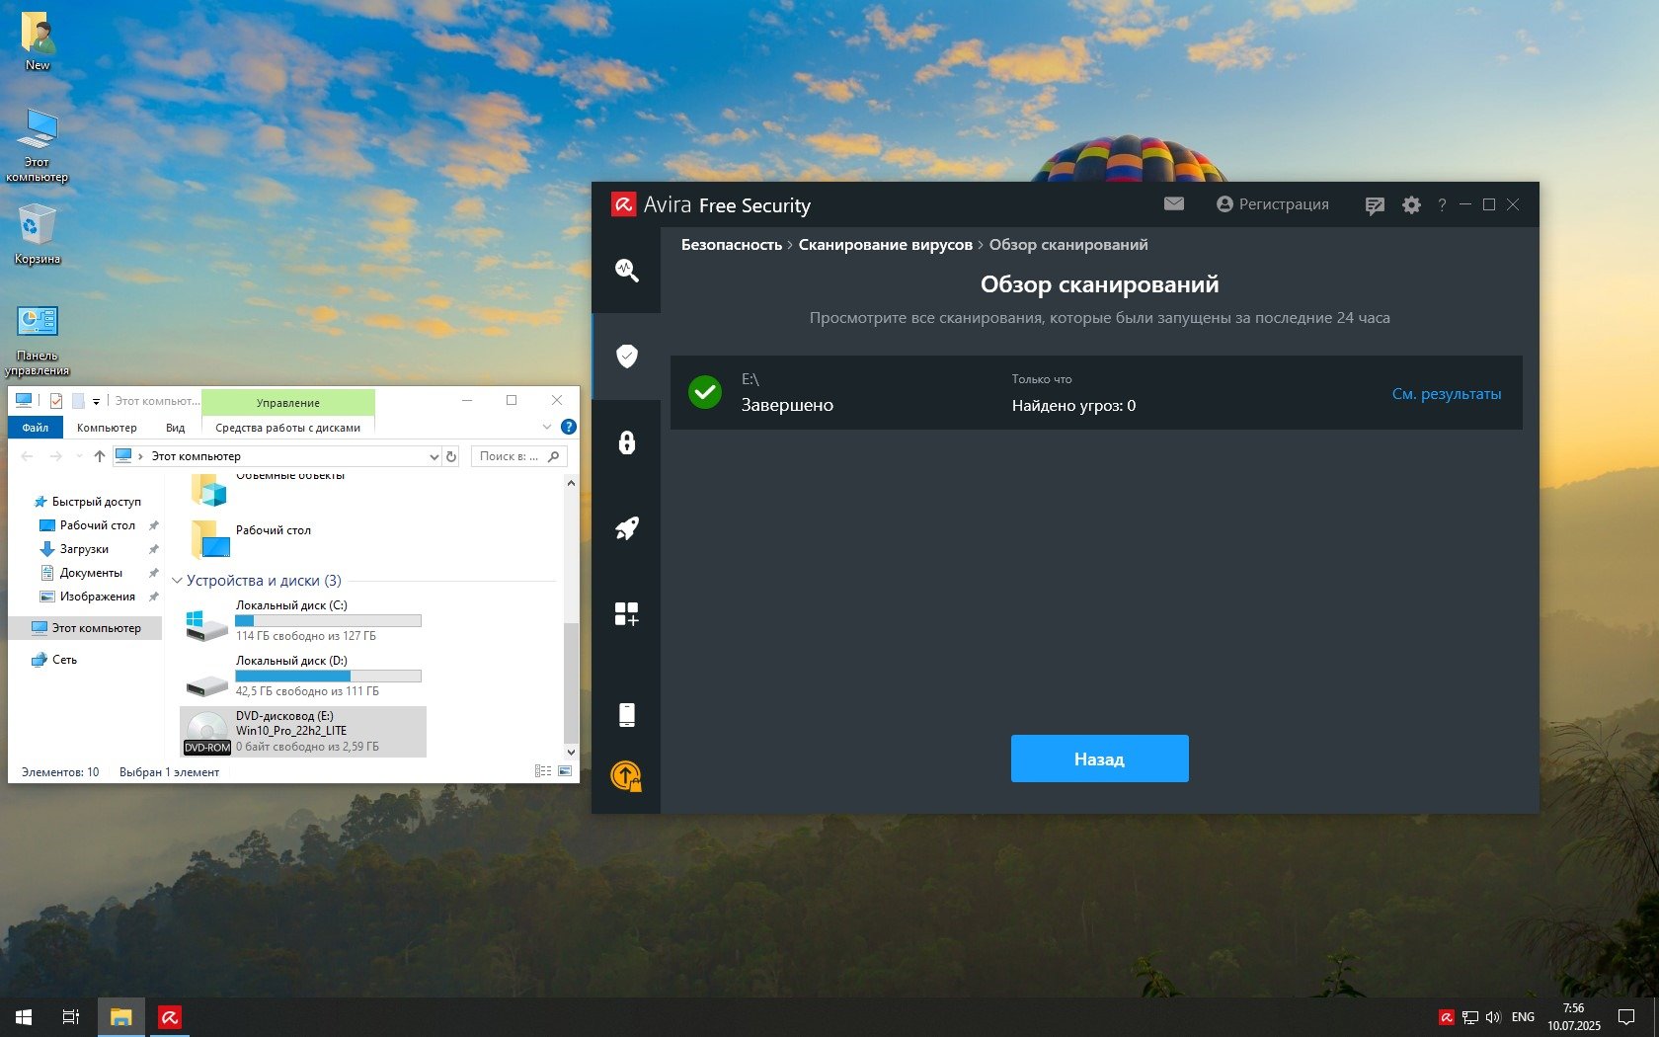Click Регистрация in Avira header
This screenshot has width=1659, height=1037.
(x=1272, y=204)
